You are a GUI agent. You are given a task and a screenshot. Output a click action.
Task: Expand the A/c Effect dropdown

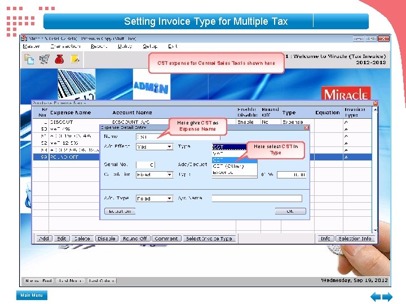coord(170,147)
